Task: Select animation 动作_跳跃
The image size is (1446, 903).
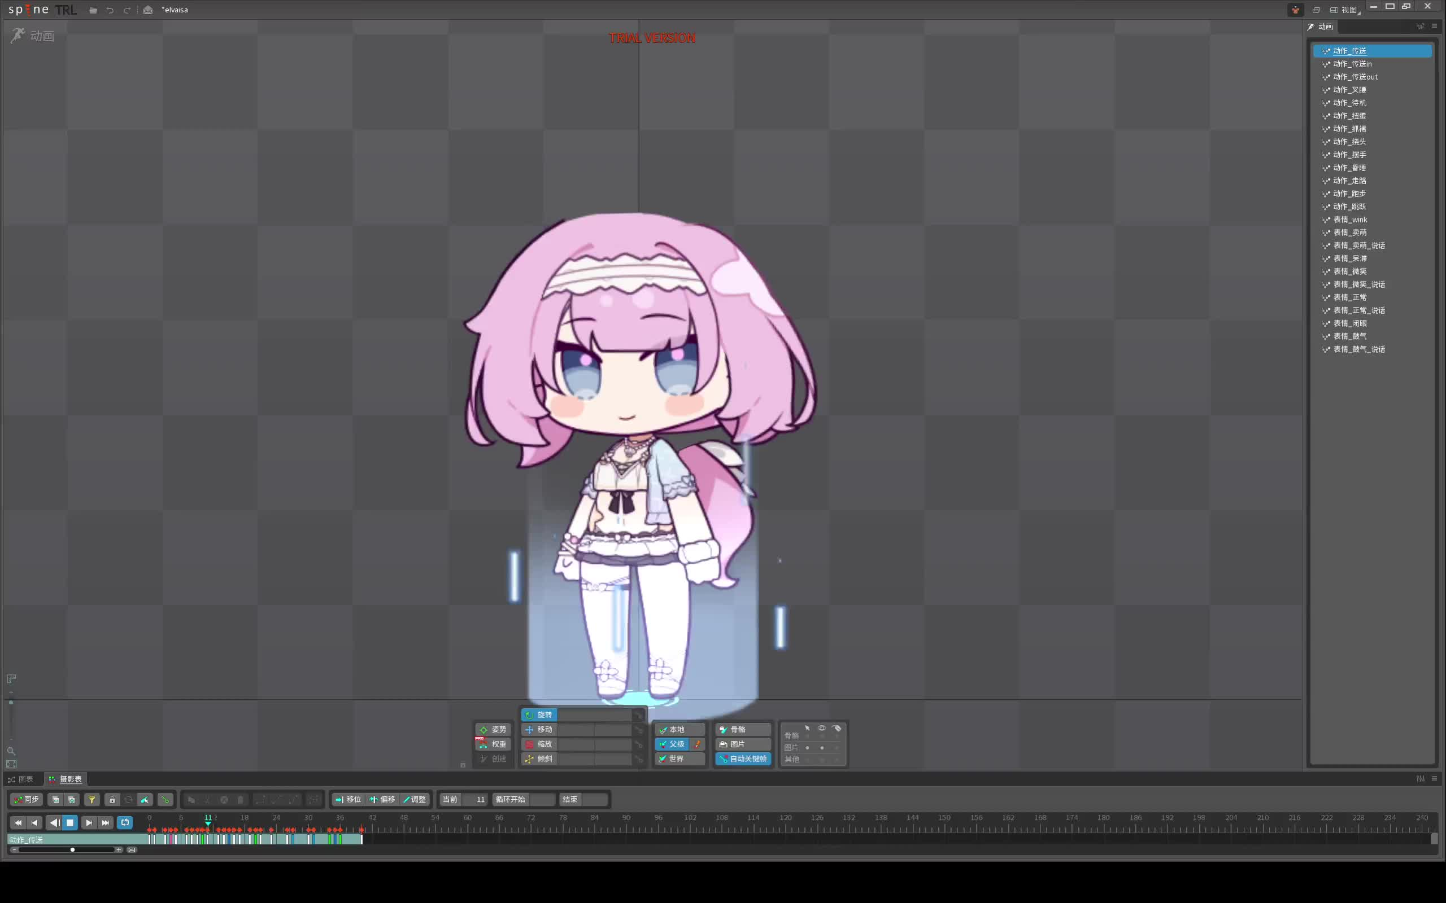Action: pos(1373,207)
